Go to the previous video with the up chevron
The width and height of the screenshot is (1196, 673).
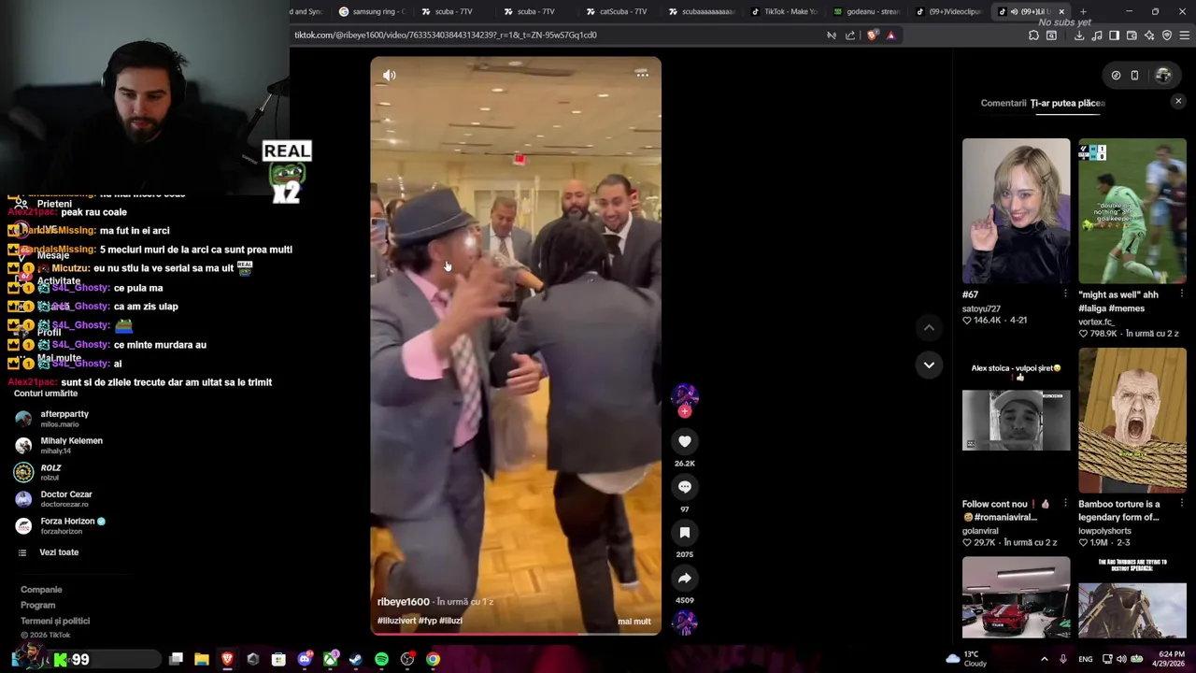(x=929, y=327)
